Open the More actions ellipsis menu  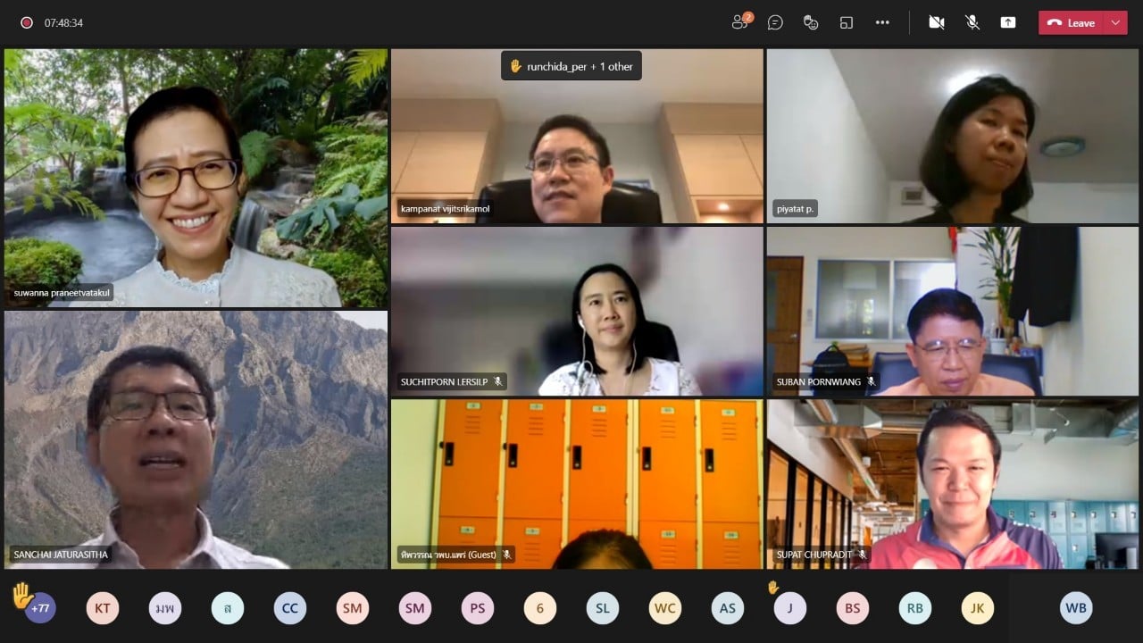pyautogui.click(x=882, y=22)
